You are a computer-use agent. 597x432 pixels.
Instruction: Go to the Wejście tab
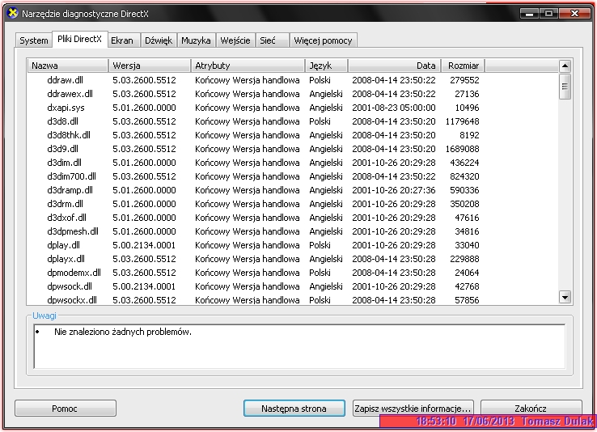235,40
